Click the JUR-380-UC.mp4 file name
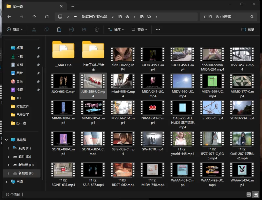Screen dimensions: 262x200 [x=93, y=94]
